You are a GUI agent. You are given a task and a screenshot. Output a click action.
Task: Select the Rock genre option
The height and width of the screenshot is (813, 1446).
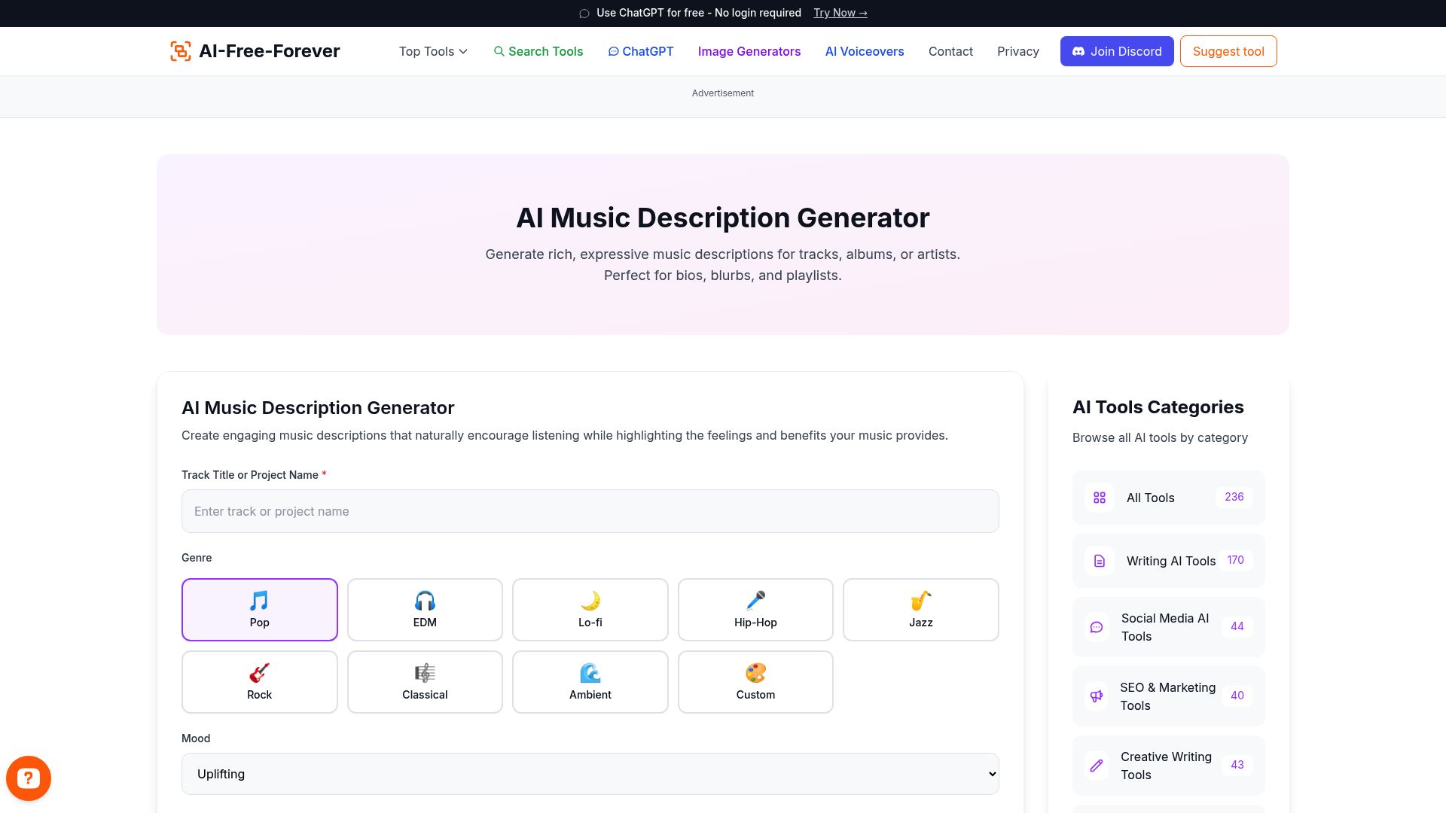[259, 681]
